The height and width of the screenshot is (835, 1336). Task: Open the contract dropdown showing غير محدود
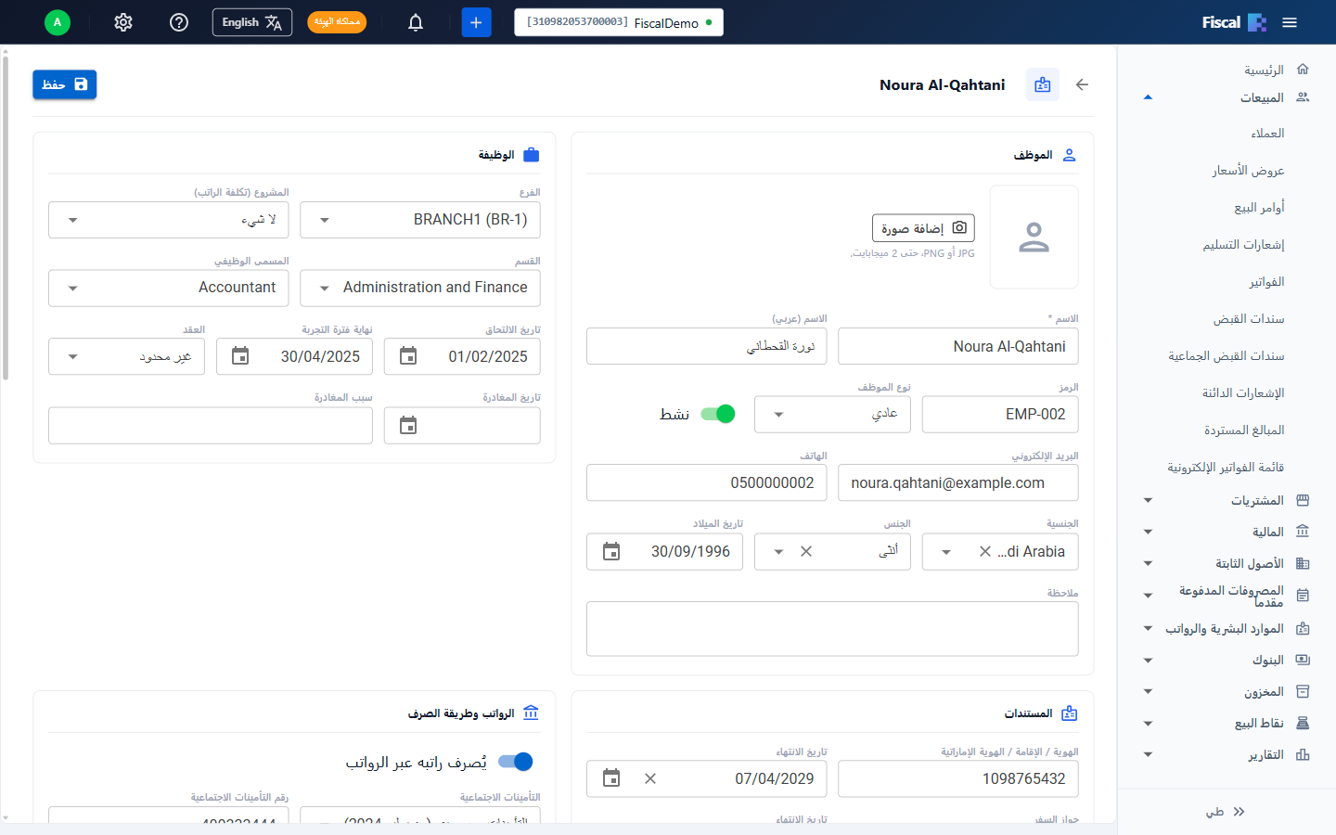[x=127, y=356]
